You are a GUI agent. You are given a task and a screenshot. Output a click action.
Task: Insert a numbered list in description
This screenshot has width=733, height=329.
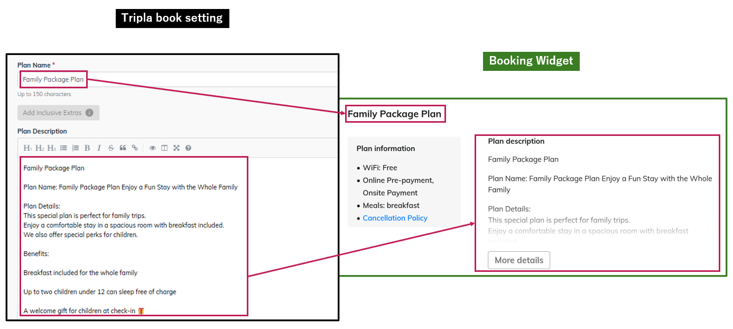coord(75,148)
